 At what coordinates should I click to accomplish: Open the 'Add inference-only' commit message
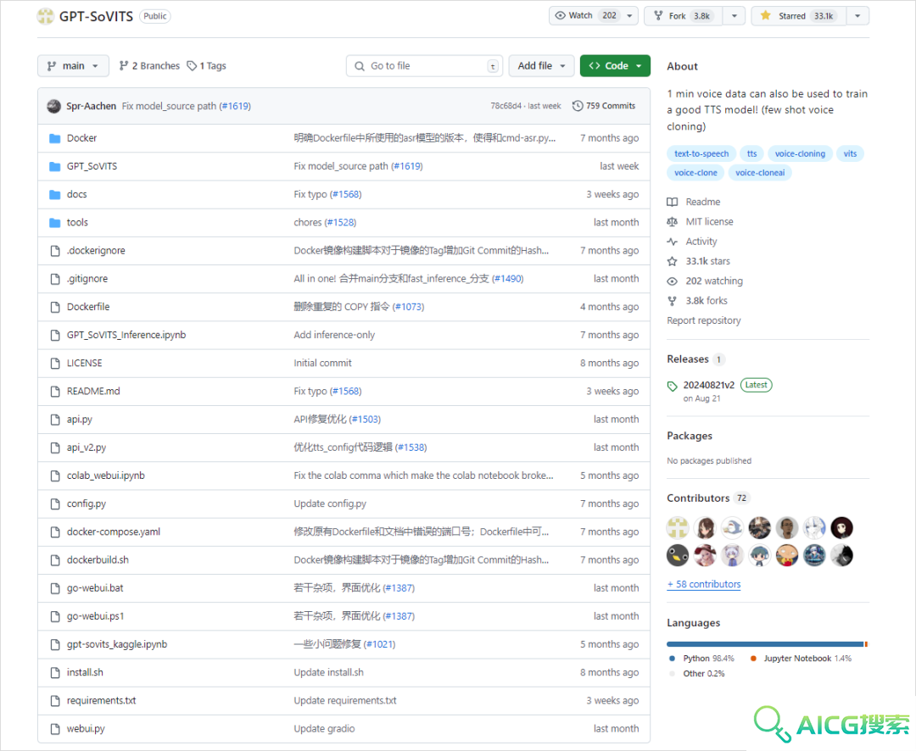(334, 335)
